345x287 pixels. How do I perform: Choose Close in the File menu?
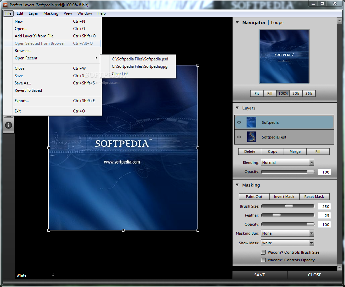click(x=52, y=68)
